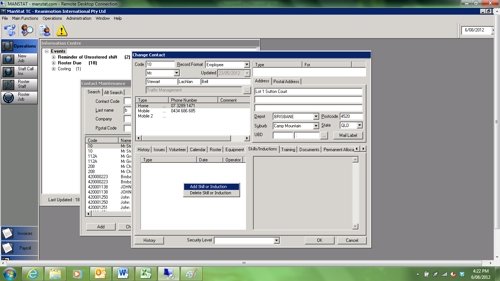
Task: Open the Depot dropdown showing BRISBANE
Action: pos(316,117)
